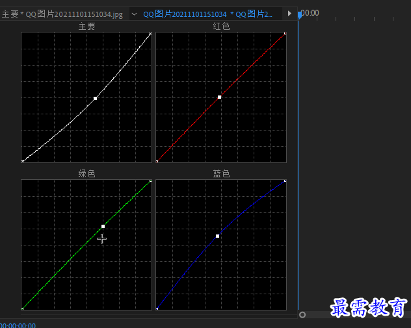411x328 pixels.
Task: Select the midpoint on 红色 curve
Action: point(219,97)
